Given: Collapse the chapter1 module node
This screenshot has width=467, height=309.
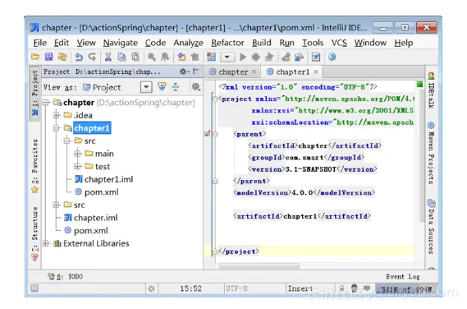Looking at the screenshot, I should tap(57, 128).
